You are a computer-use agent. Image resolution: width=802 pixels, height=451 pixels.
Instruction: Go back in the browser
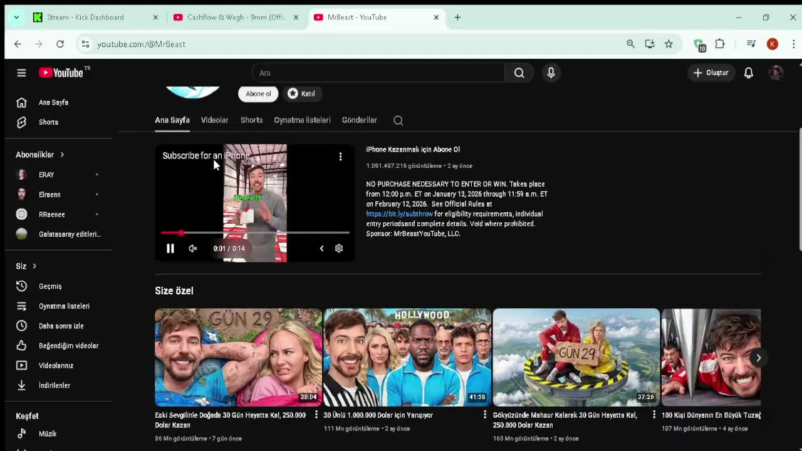click(18, 44)
